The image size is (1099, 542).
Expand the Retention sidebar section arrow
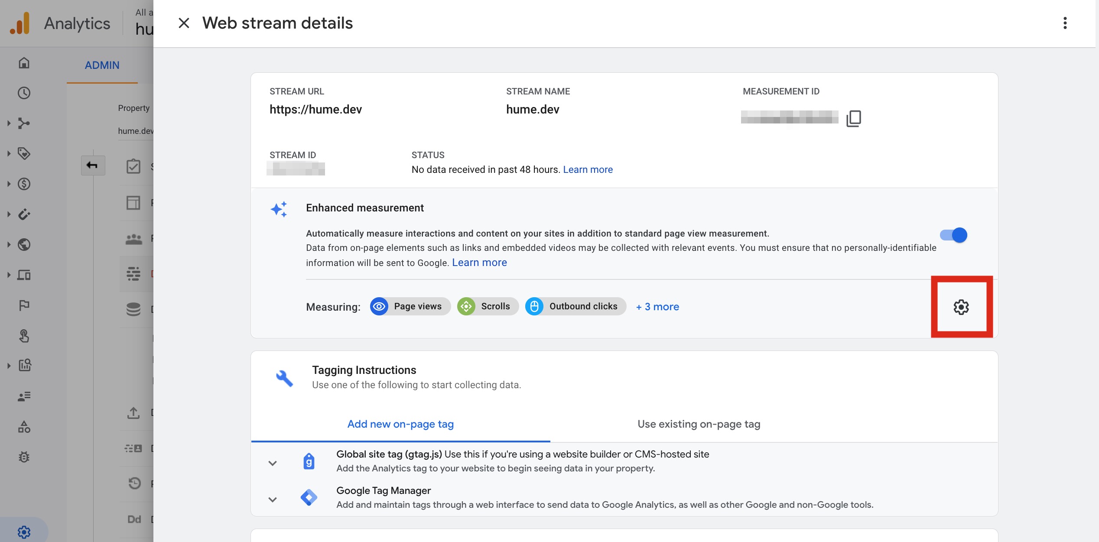[9, 214]
